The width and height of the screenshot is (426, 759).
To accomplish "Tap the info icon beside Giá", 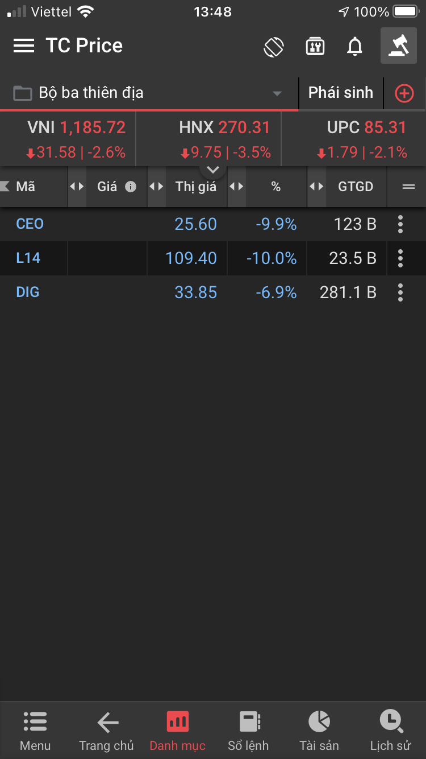I will click(131, 187).
